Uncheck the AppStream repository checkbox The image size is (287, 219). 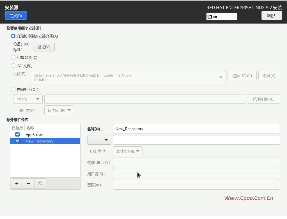coord(17,135)
